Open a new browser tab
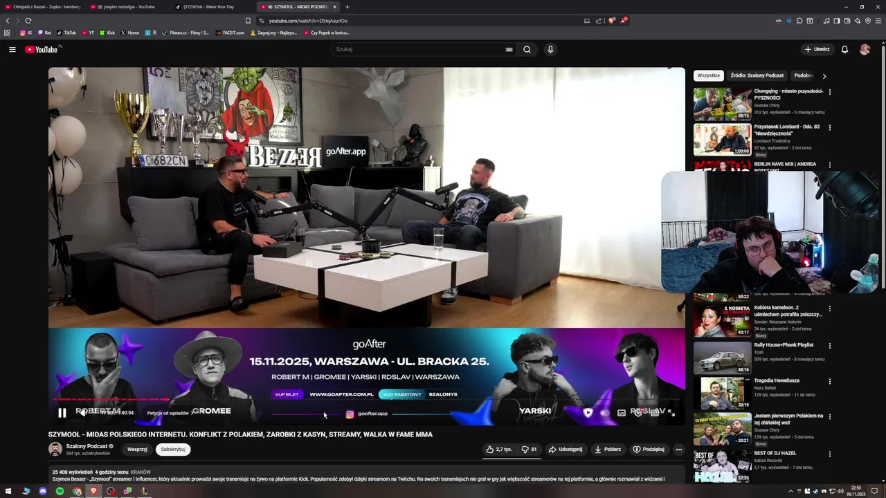 coord(347,7)
